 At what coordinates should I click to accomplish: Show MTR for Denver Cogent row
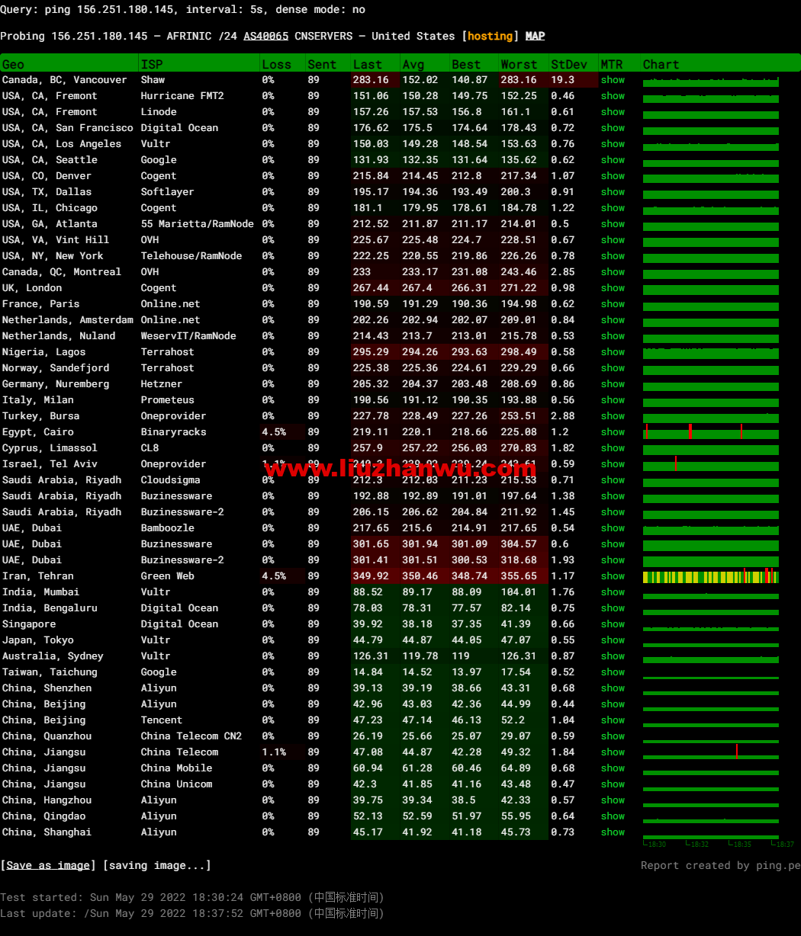click(x=613, y=176)
